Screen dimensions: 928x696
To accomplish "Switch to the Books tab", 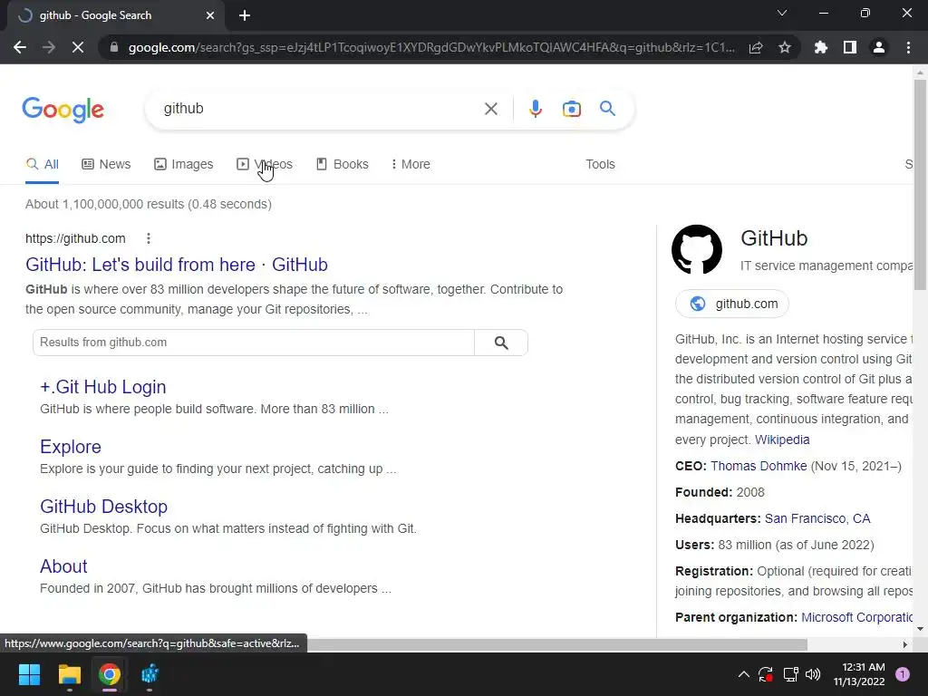I will [342, 165].
